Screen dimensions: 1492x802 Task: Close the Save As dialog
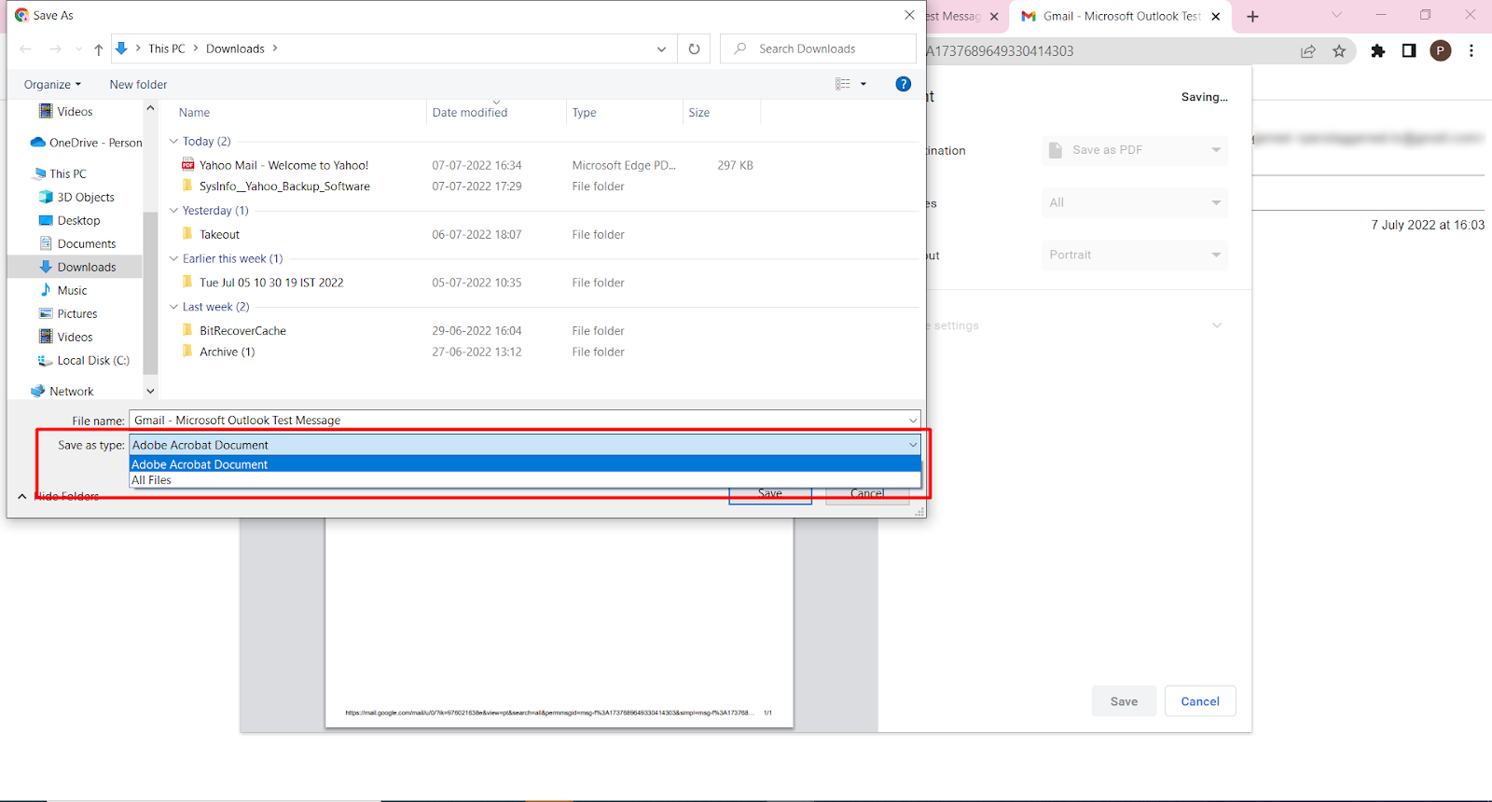pyautogui.click(x=909, y=15)
